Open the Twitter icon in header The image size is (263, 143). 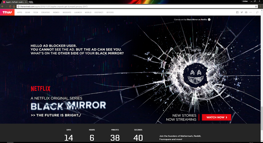pos(242,12)
